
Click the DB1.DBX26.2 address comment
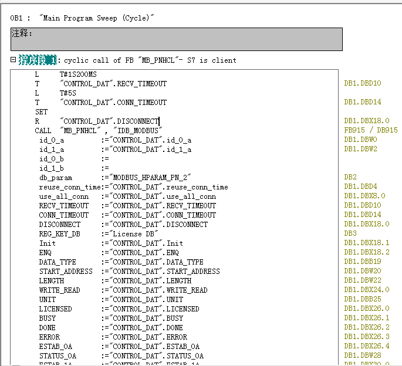pos(367,327)
